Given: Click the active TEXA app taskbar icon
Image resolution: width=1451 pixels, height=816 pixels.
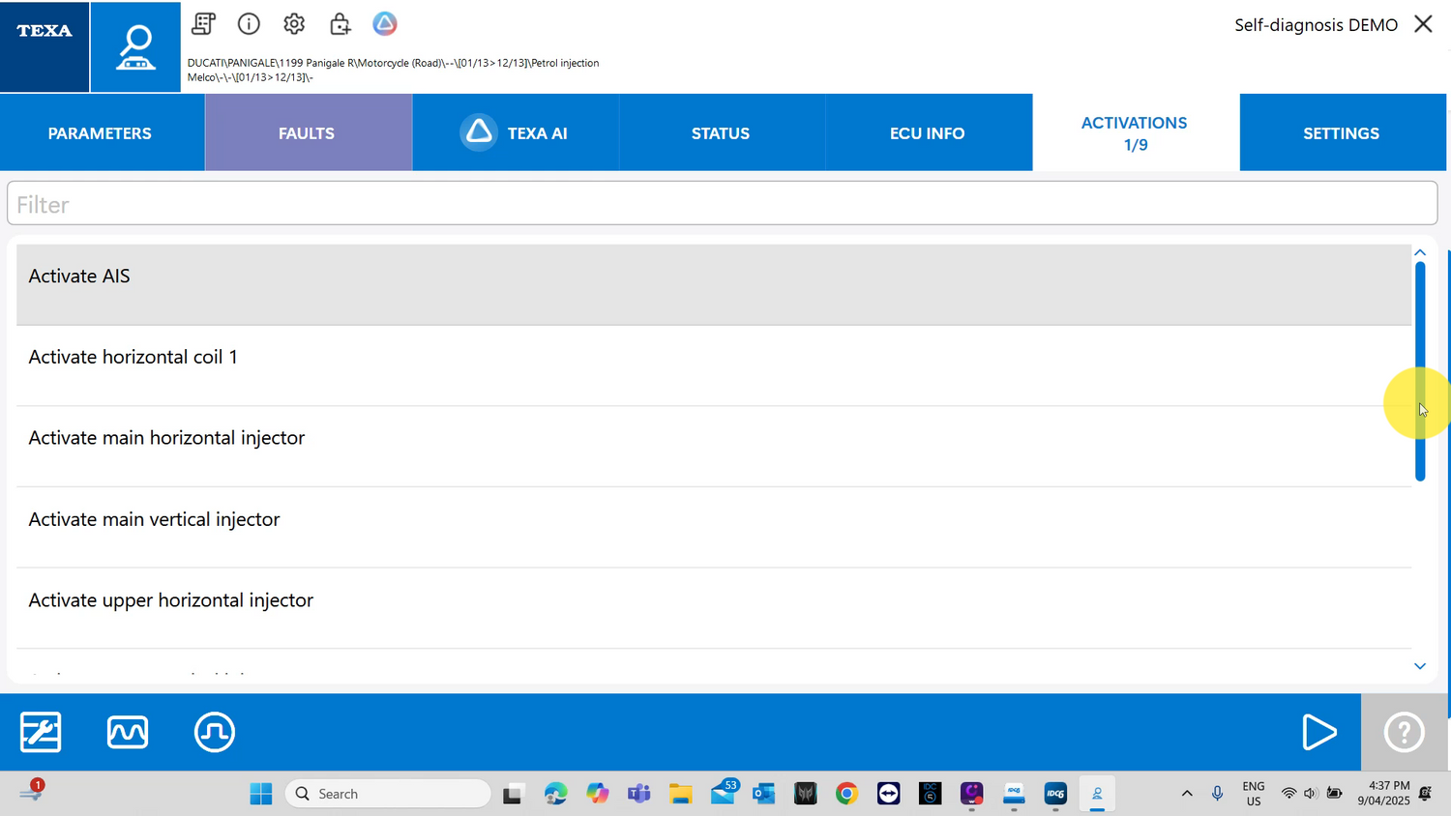Looking at the screenshot, I should (x=1097, y=794).
